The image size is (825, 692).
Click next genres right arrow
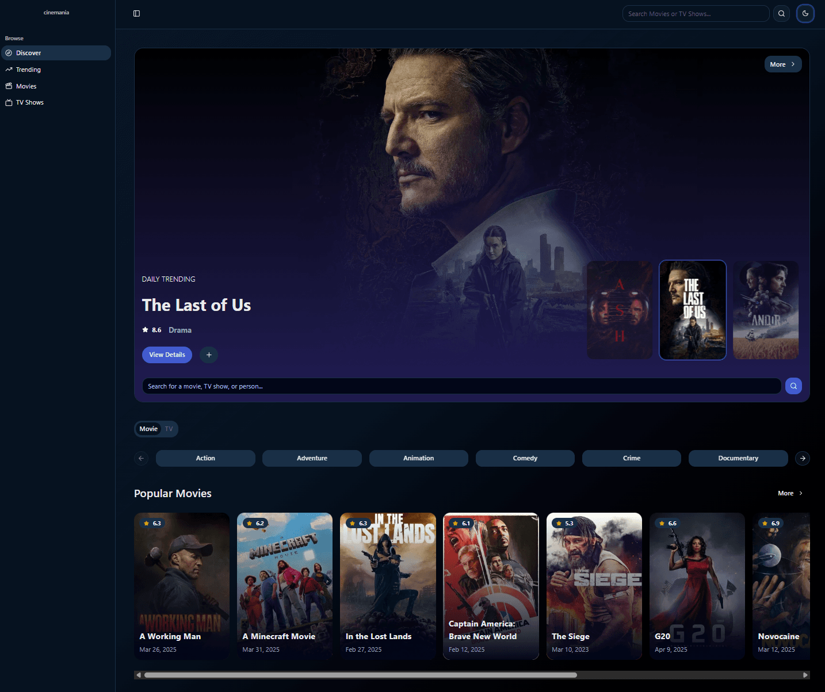(x=803, y=458)
